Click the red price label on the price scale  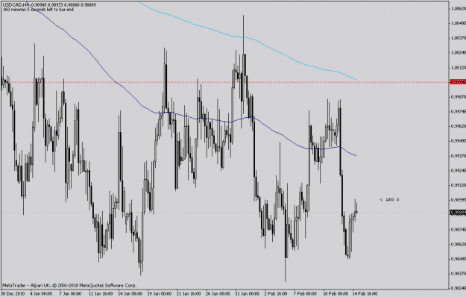pyautogui.click(x=458, y=82)
